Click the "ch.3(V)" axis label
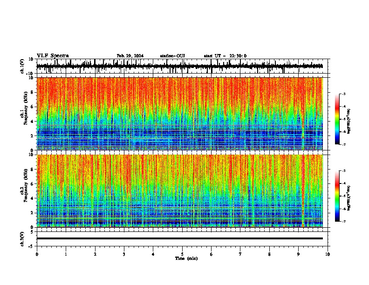Screen dimensions: 369x285 click(x=22, y=239)
